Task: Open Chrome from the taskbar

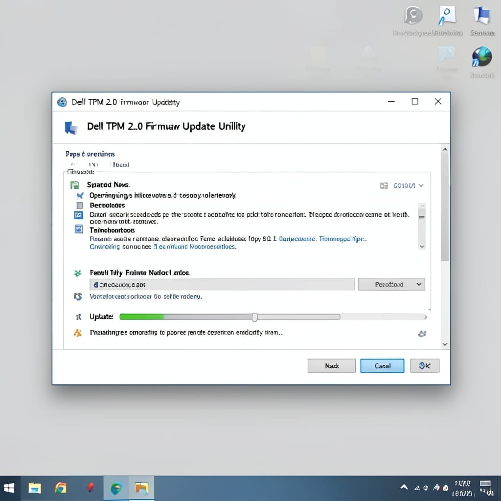Action: [60, 488]
